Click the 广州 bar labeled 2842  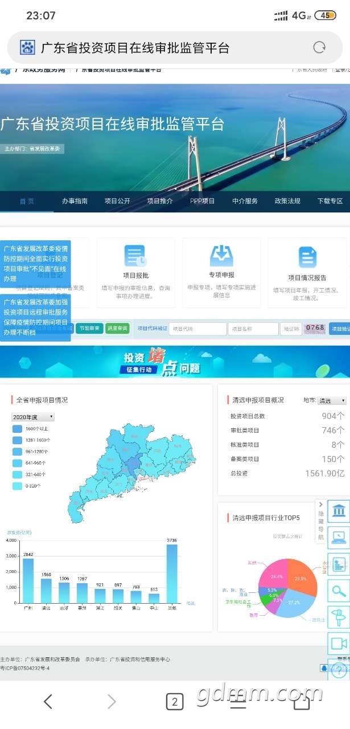(28, 580)
